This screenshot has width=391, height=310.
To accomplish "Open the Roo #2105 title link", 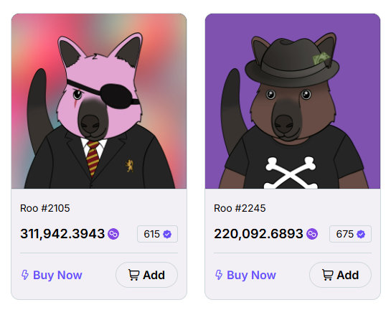I will point(45,208).
